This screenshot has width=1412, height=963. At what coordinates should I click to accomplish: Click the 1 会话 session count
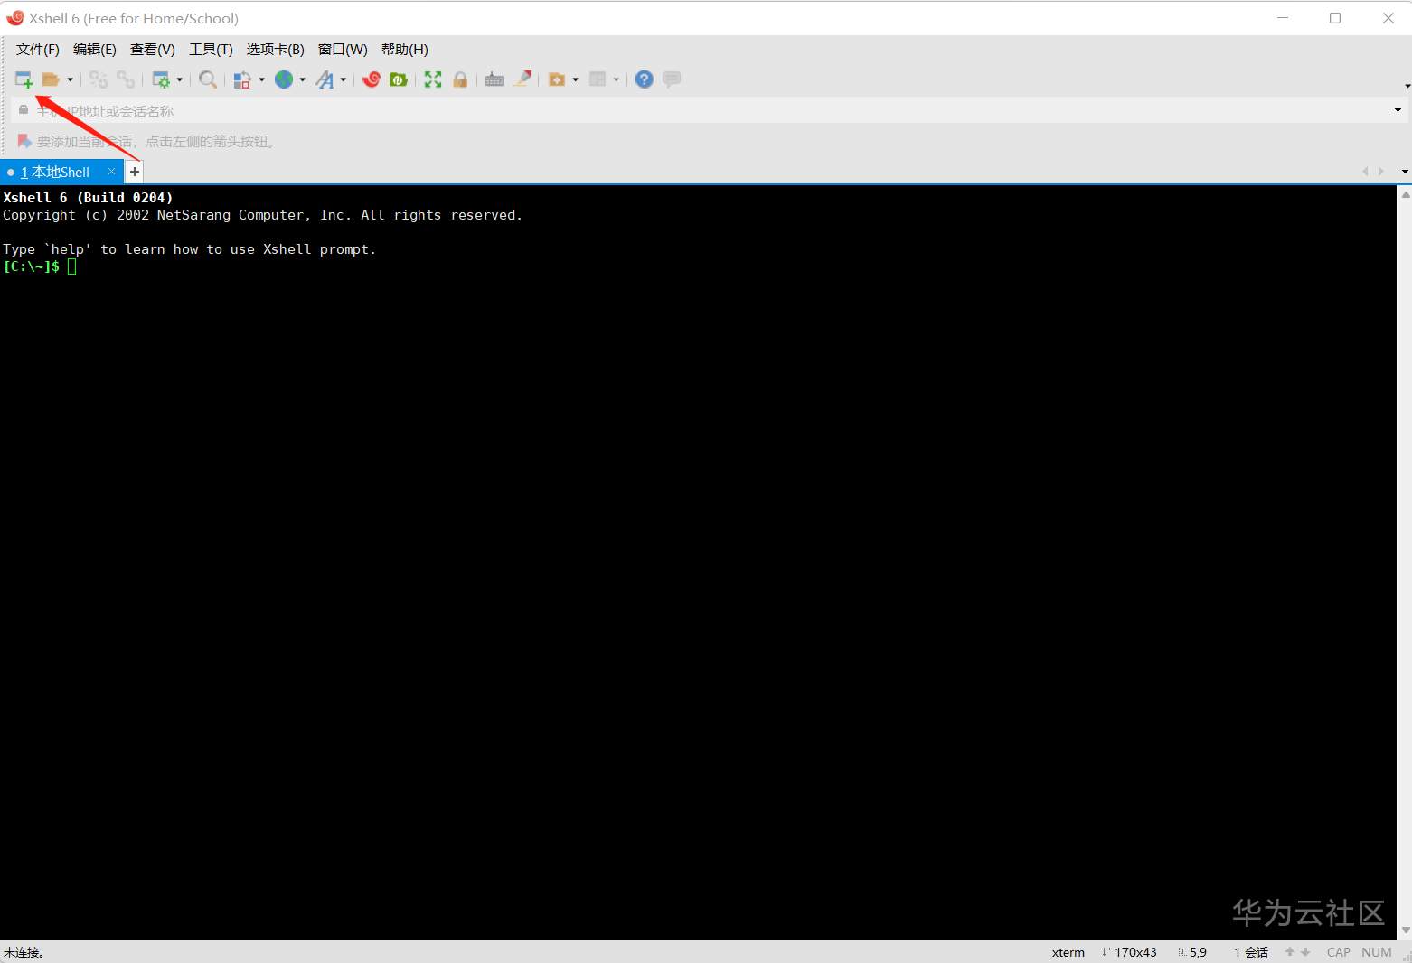coord(1251,952)
